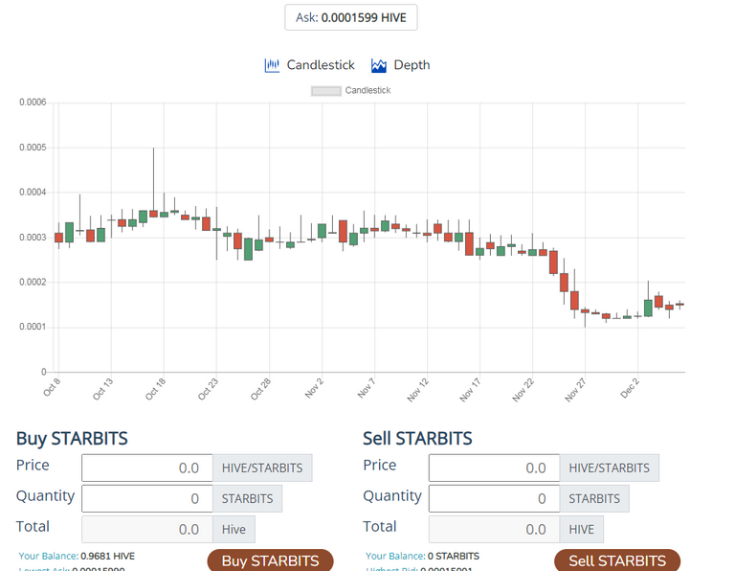The image size is (735, 571).
Task: Switch to Candlestick chart view
Action: click(321, 65)
